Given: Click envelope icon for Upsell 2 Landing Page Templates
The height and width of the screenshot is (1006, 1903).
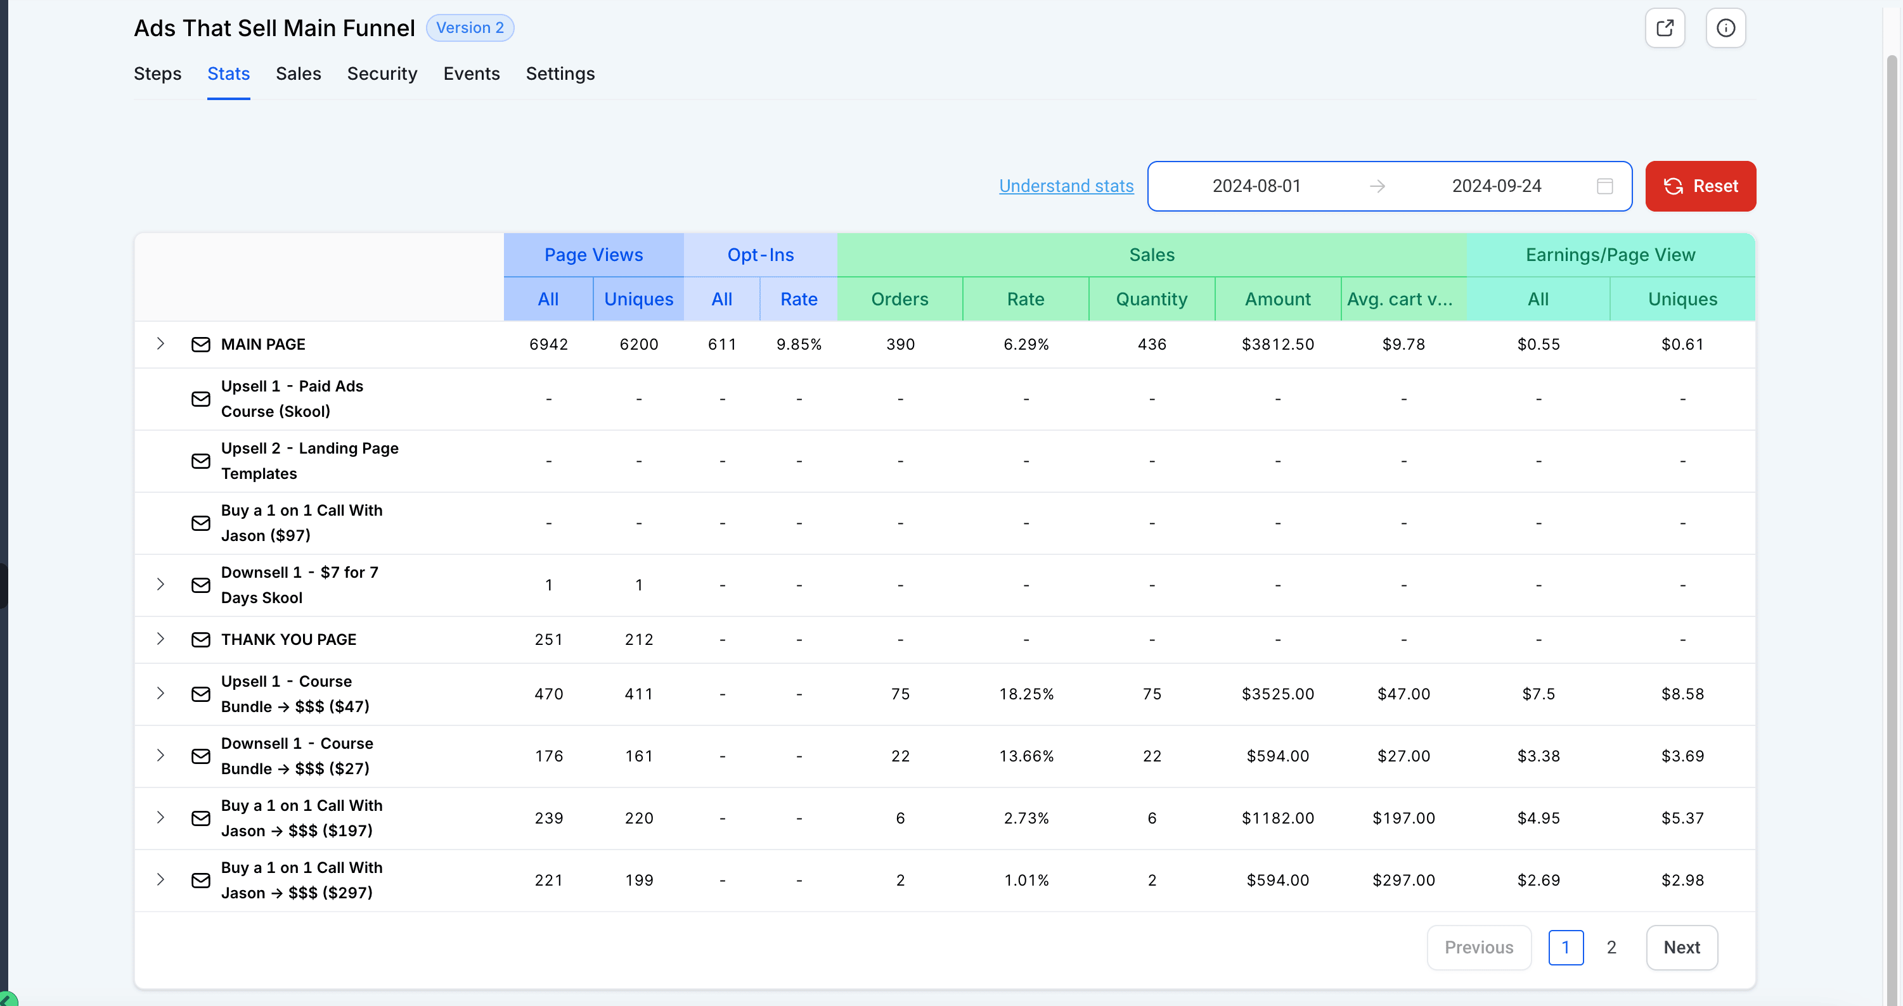Looking at the screenshot, I should click(201, 461).
